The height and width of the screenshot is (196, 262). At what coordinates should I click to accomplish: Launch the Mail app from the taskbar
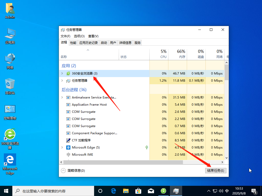151,191
